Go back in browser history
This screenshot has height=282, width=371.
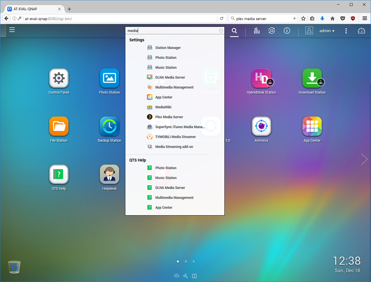point(6,19)
